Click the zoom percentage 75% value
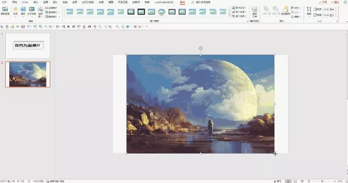This screenshot has width=348, height=183. tap(340, 181)
